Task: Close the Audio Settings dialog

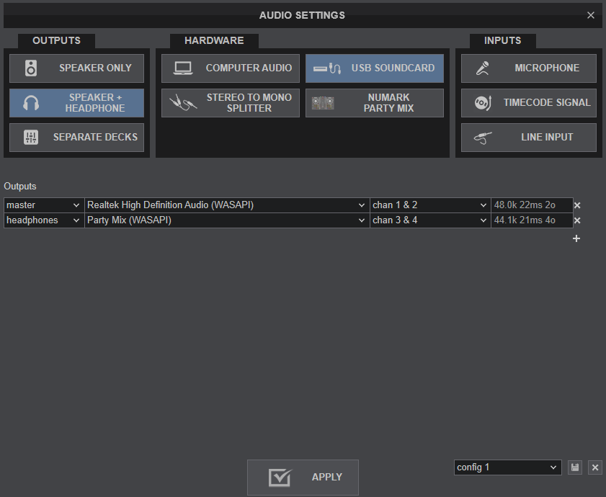Action: (x=591, y=15)
